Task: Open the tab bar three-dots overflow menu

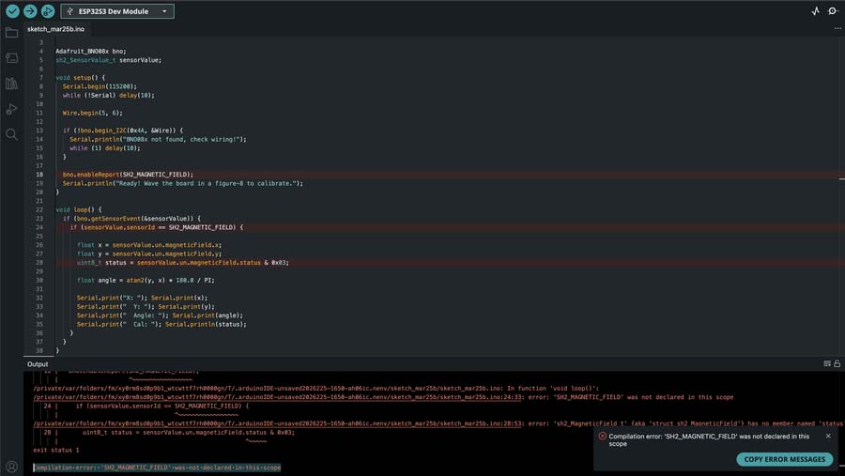Action: pos(837,29)
